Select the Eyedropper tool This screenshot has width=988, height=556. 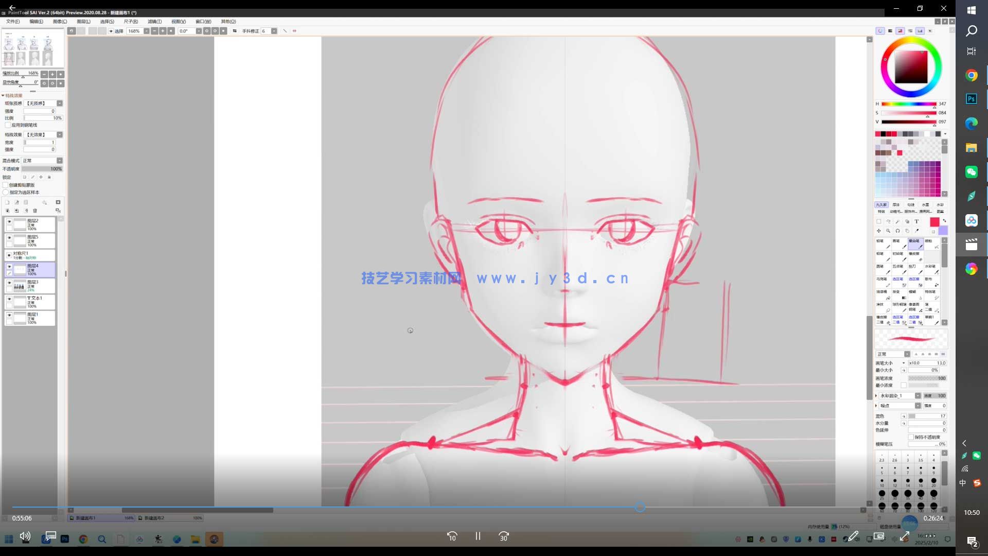(918, 231)
